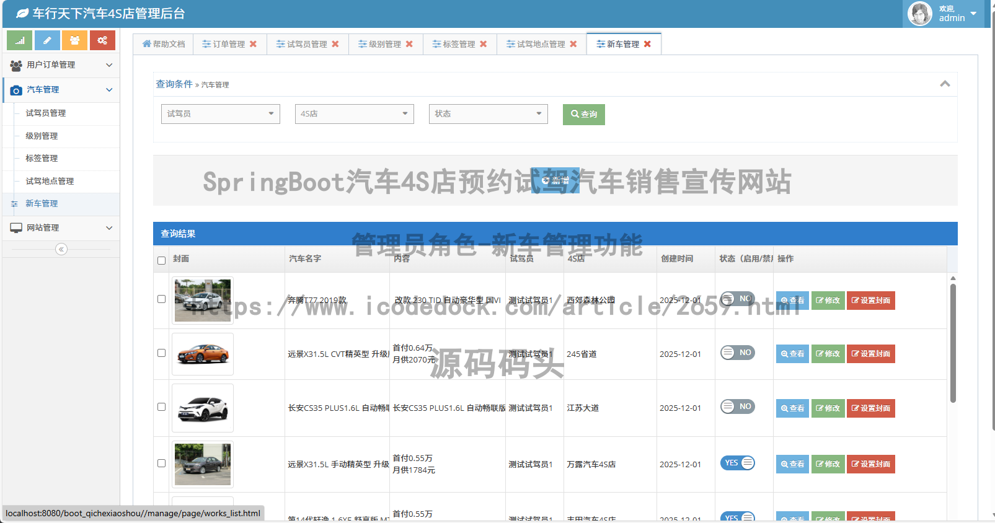Open 试驾员管理 in the sidebar menu
The image size is (995, 523).
pos(46,113)
